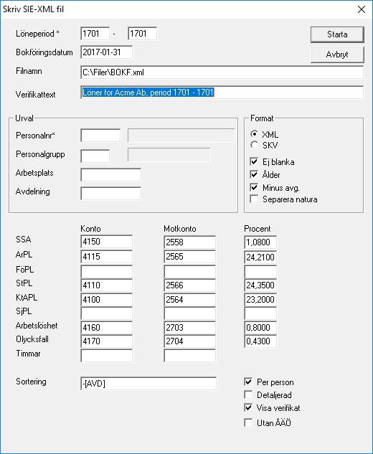Click the Löneperiod start field
Screen dimensions: 373x454
(95, 34)
